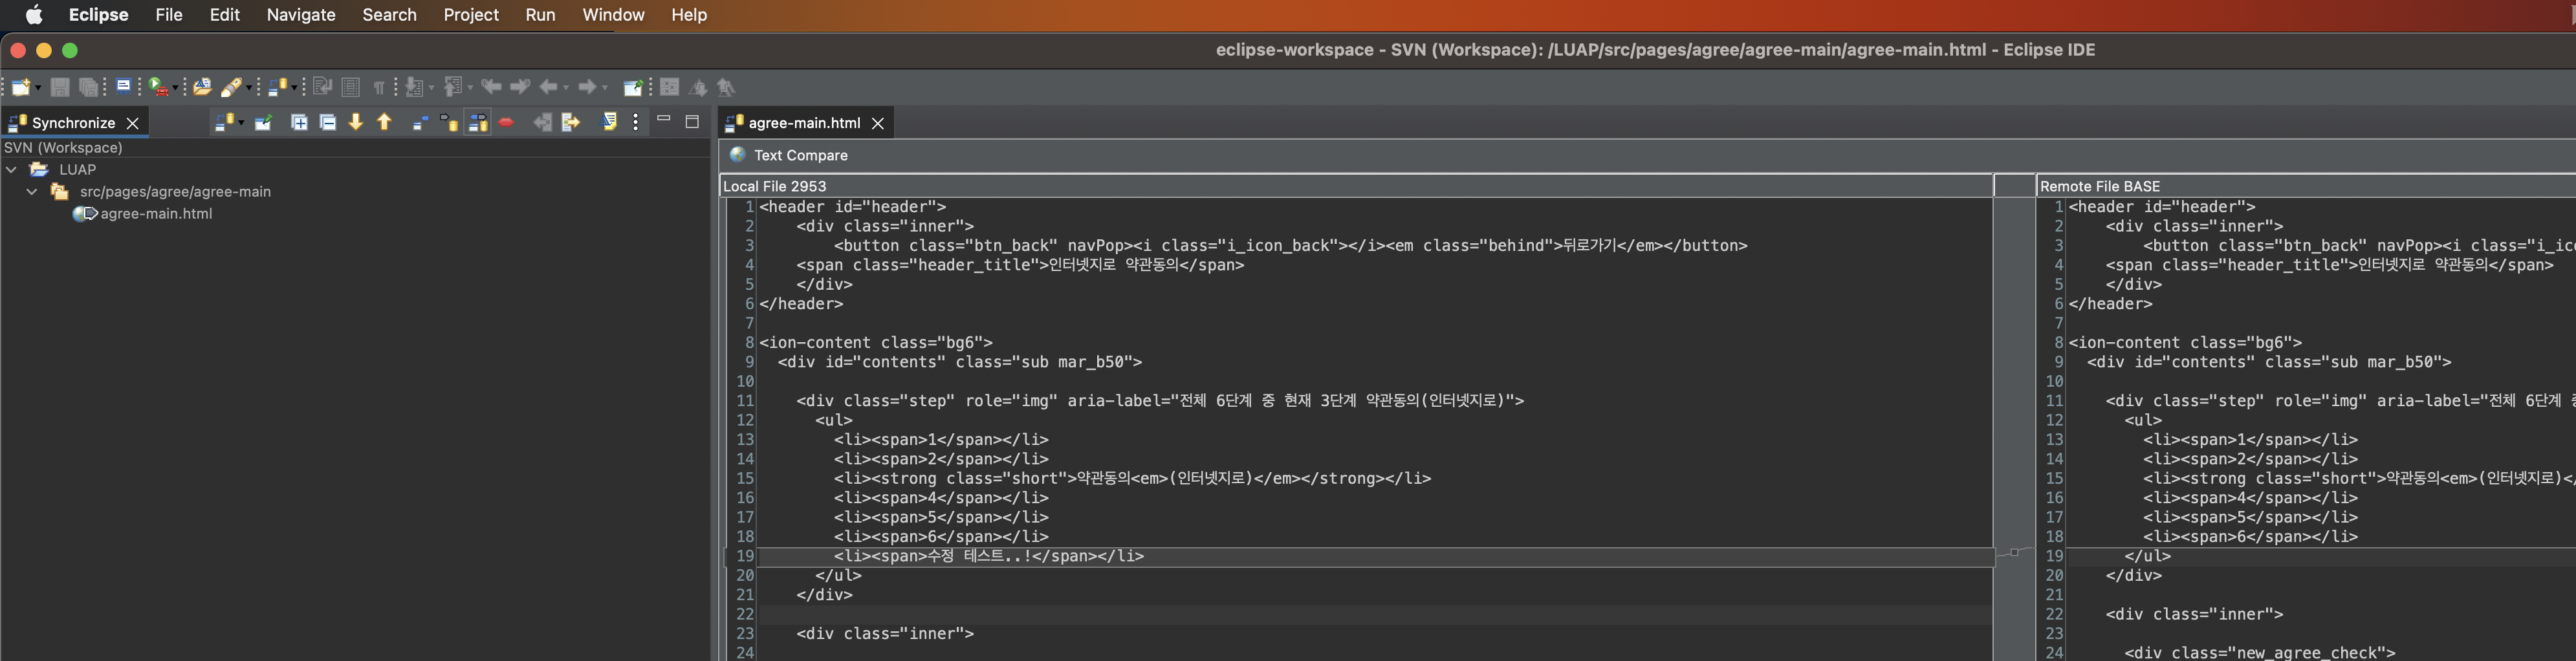The image size is (2576, 661).
Task: Select the agree-main.html editor tab
Action: click(x=805, y=123)
